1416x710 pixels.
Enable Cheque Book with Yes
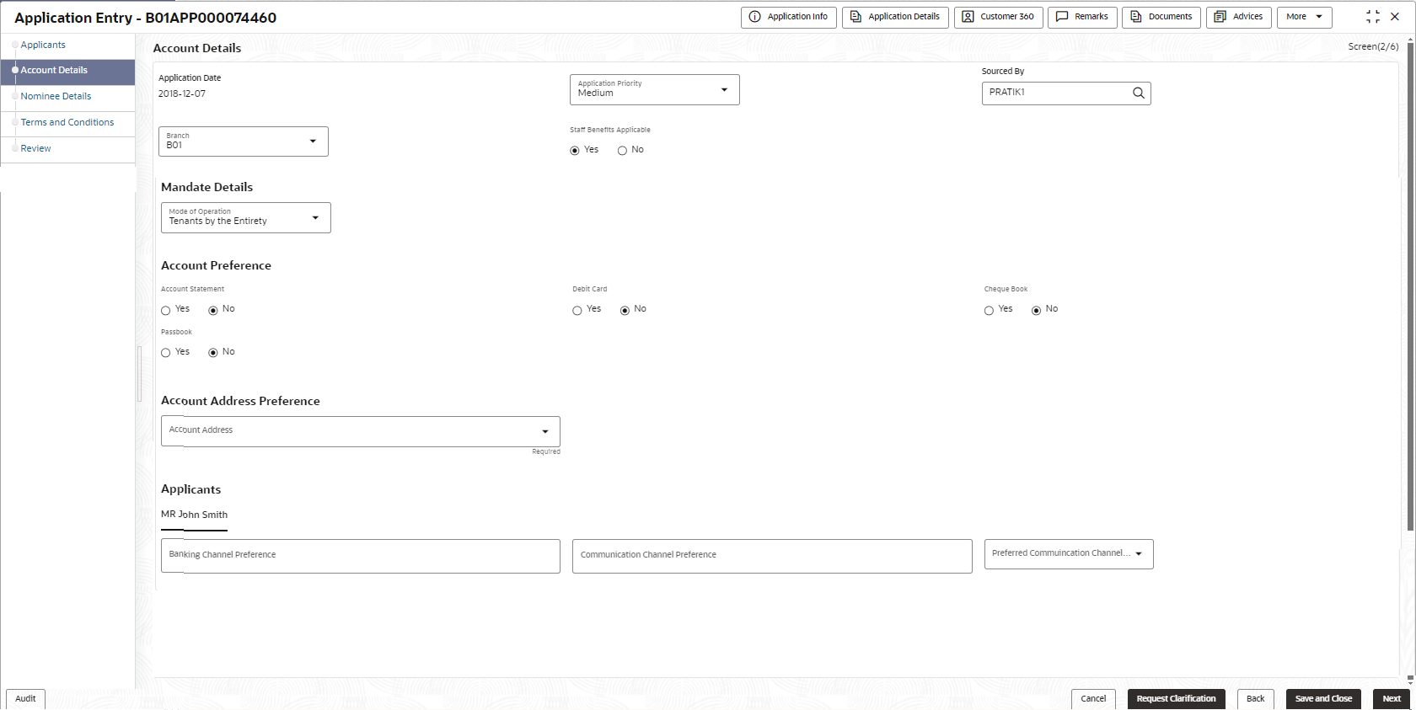pos(989,311)
